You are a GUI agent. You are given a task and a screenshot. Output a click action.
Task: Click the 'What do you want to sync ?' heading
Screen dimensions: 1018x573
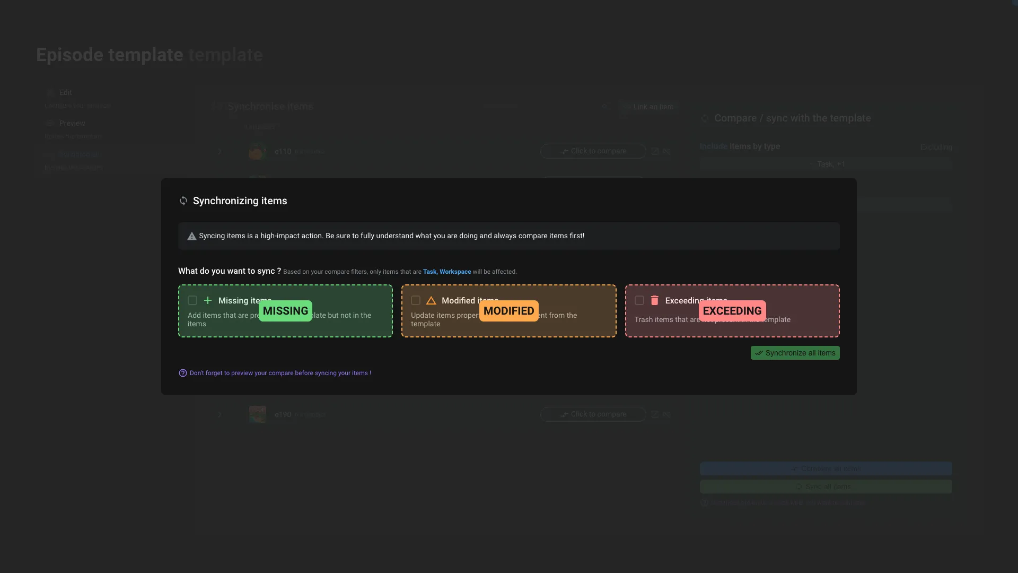click(x=230, y=271)
